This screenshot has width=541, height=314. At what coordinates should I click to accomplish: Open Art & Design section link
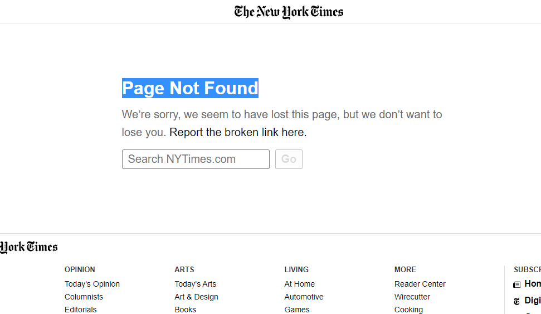point(196,297)
